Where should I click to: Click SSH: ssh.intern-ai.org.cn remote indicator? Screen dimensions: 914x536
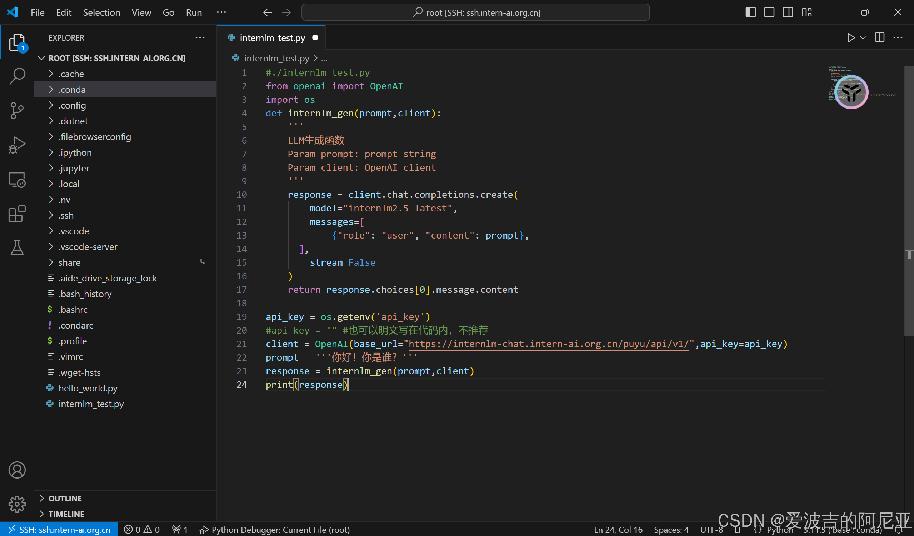(x=59, y=530)
